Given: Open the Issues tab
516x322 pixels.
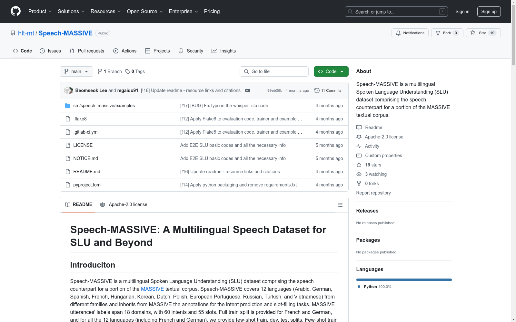Looking at the screenshot, I should (50, 51).
